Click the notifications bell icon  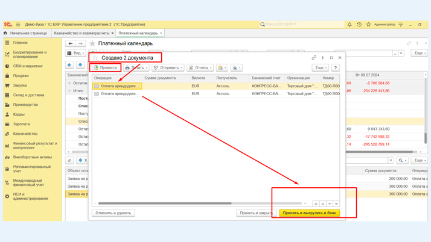pyautogui.click(x=350, y=25)
